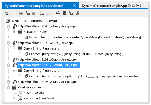The width and height of the screenshot is (151, 105).
Task: Select the Extraction Rules node
Action: [x=35, y=32]
